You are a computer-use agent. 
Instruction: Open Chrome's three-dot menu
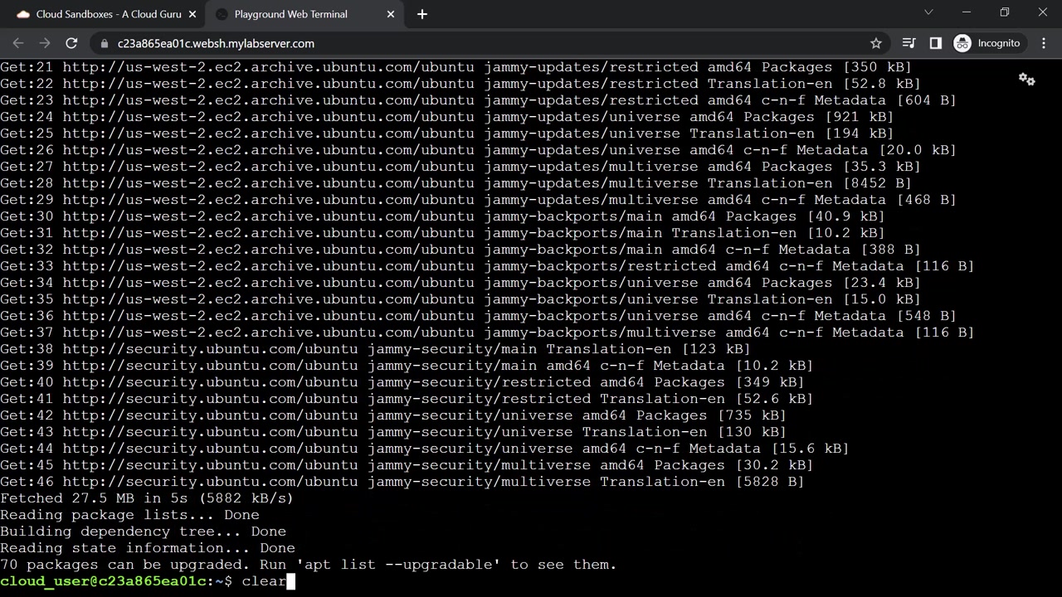1044,43
